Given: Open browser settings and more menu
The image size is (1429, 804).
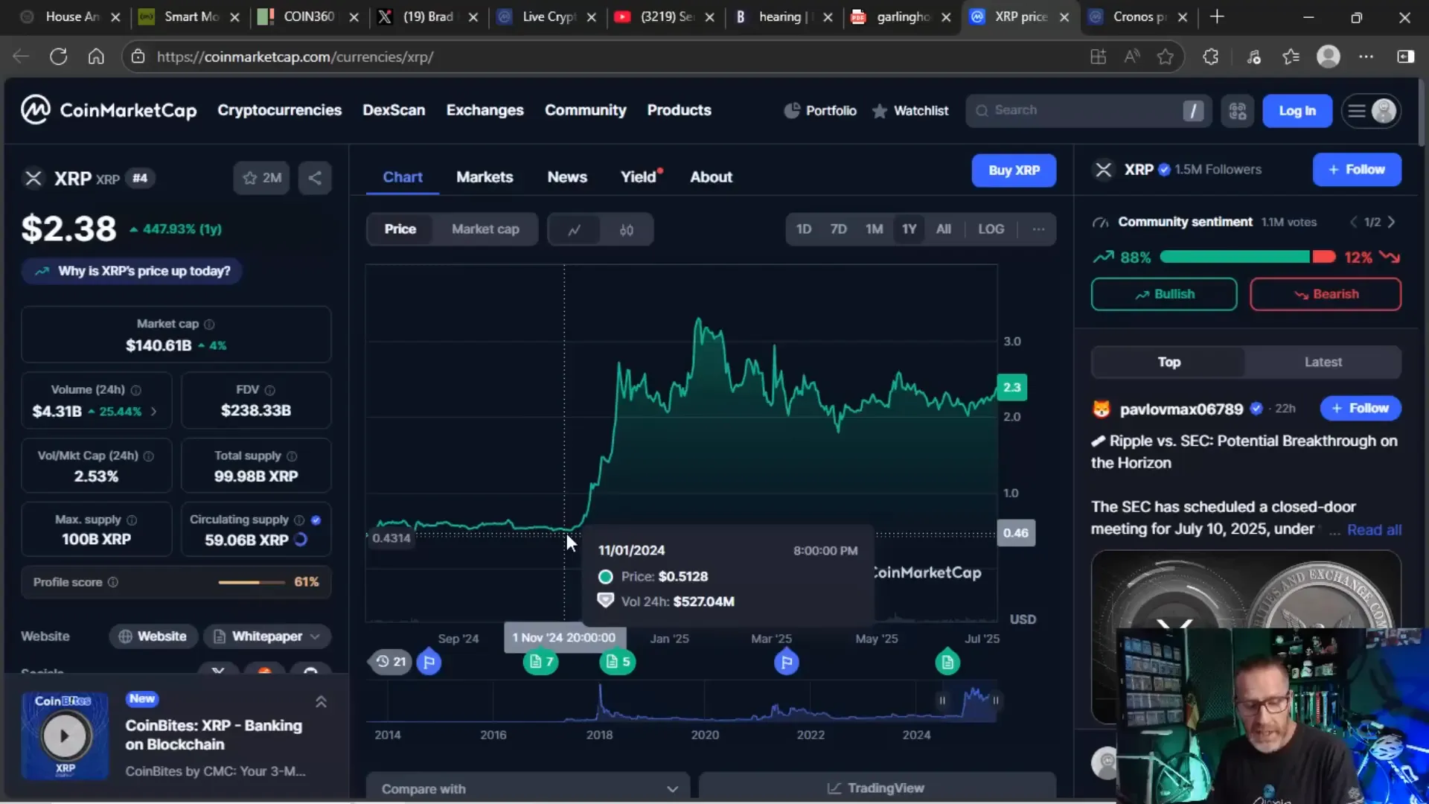Looking at the screenshot, I should (1366, 57).
